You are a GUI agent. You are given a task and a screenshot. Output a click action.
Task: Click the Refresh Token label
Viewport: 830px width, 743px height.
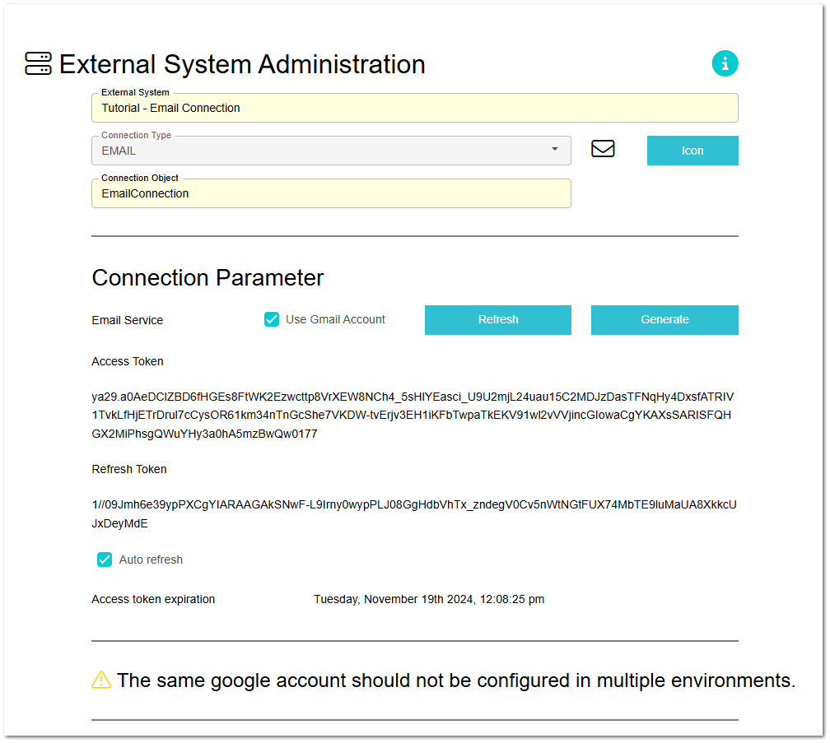pyautogui.click(x=129, y=469)
